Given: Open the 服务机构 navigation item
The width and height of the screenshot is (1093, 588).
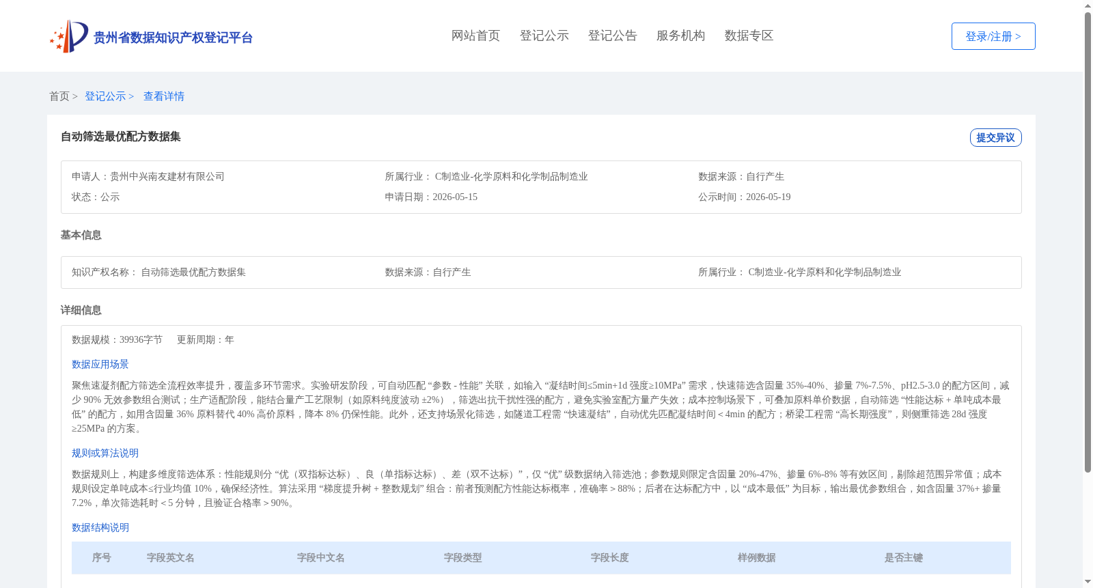Looking at the screenshot, I should pos(680,36).
